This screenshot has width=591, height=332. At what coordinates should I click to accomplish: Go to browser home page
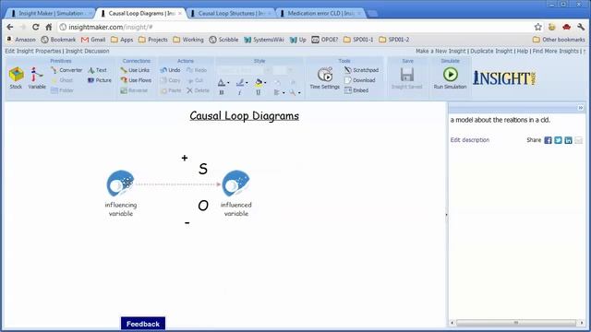tap(49, 27)
